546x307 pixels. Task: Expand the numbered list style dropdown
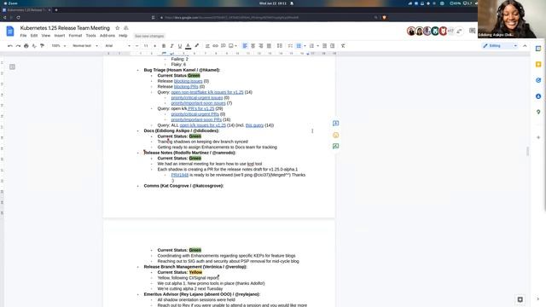click(317, 46)
